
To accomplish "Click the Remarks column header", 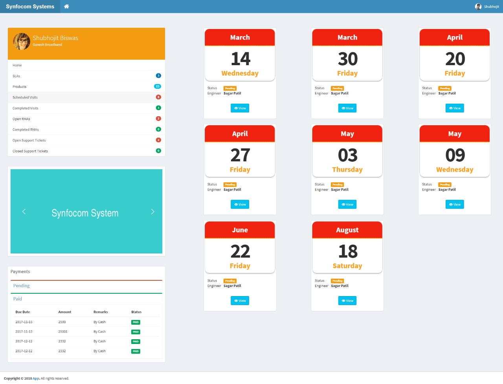I will [x=101, y=312].
